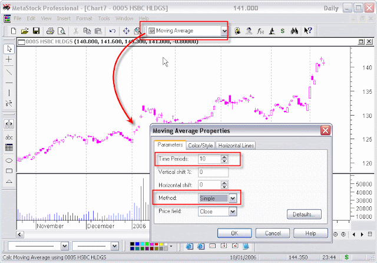Open the Tools menu
This screenshot has height=263, width=377.
click(104, 18)
